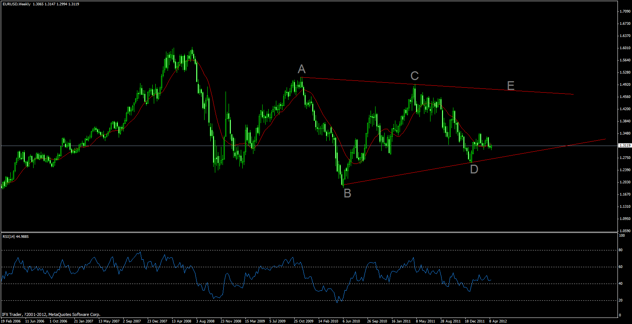
Task: Select the 13 Apr 2008 date label
Action: click(x=181, y=321)
